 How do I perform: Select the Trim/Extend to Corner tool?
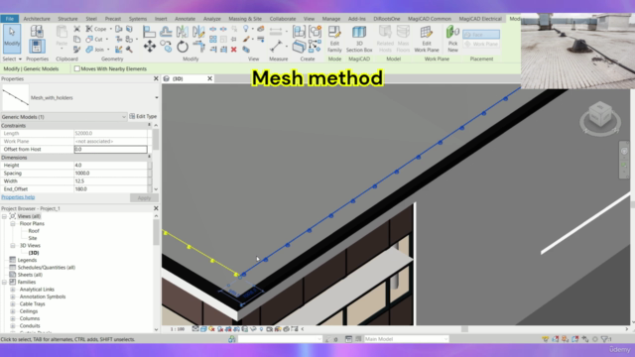198,47
